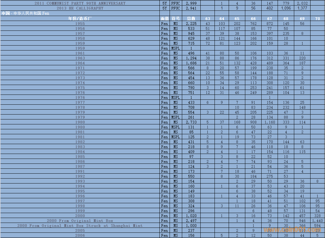Click the grade 63 column header
The image size is (325, 238).
click(208, 19)
